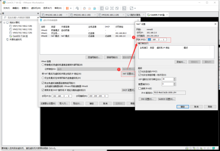Toggle connect host virtual adapter checkbox
Screen dimensions: 220x151
pos(43,83)
